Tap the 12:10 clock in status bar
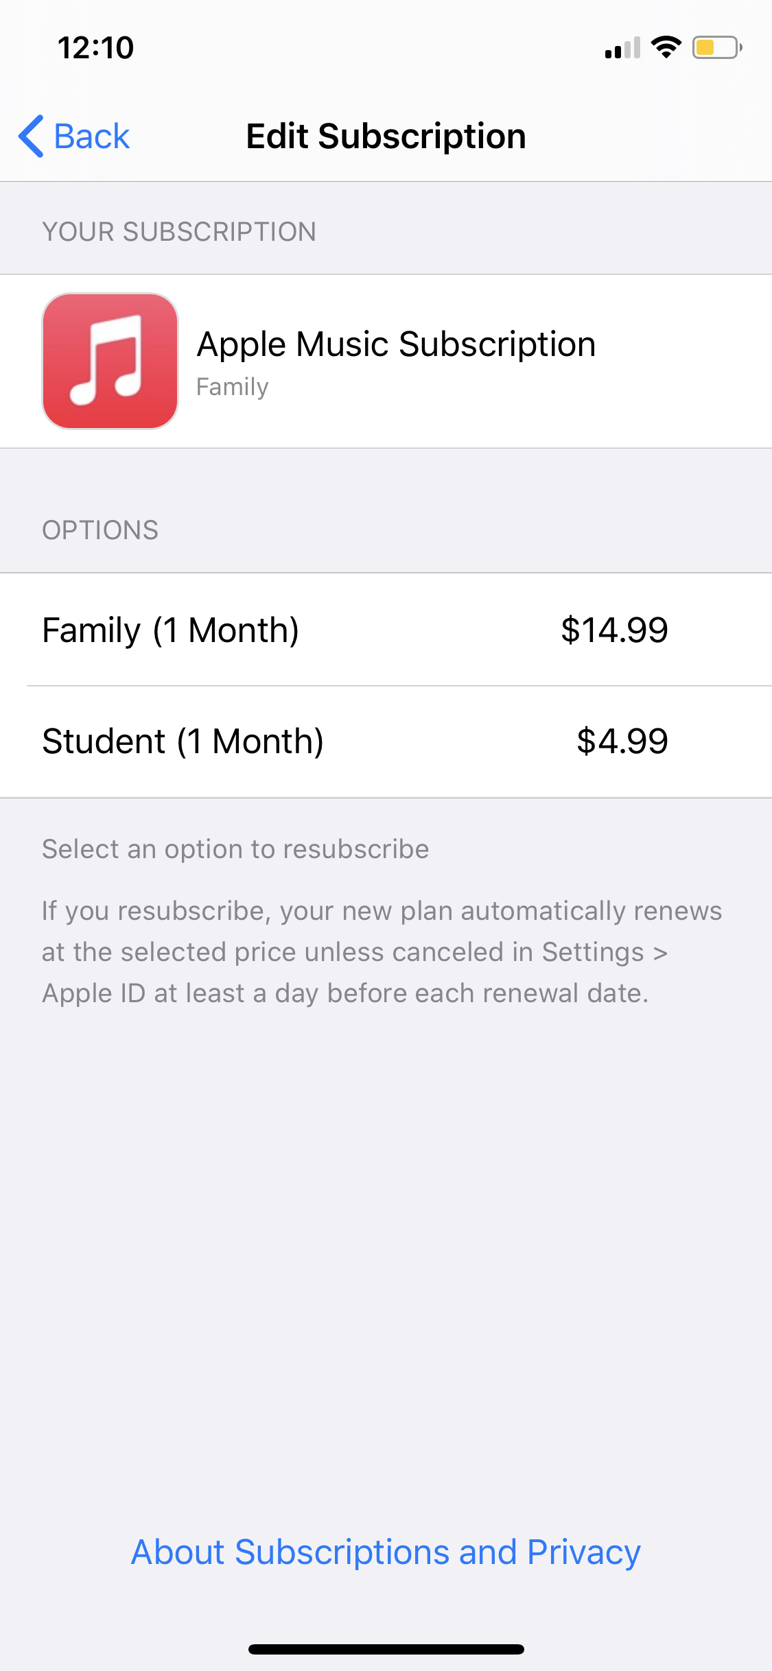772x1671 pixels. click(x=95, y=48)
